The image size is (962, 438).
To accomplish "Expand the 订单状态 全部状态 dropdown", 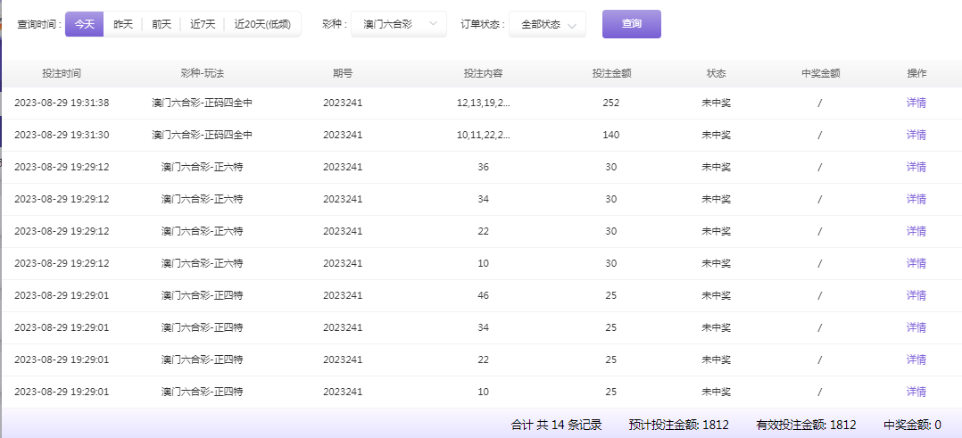I will [x=547, y=24].
